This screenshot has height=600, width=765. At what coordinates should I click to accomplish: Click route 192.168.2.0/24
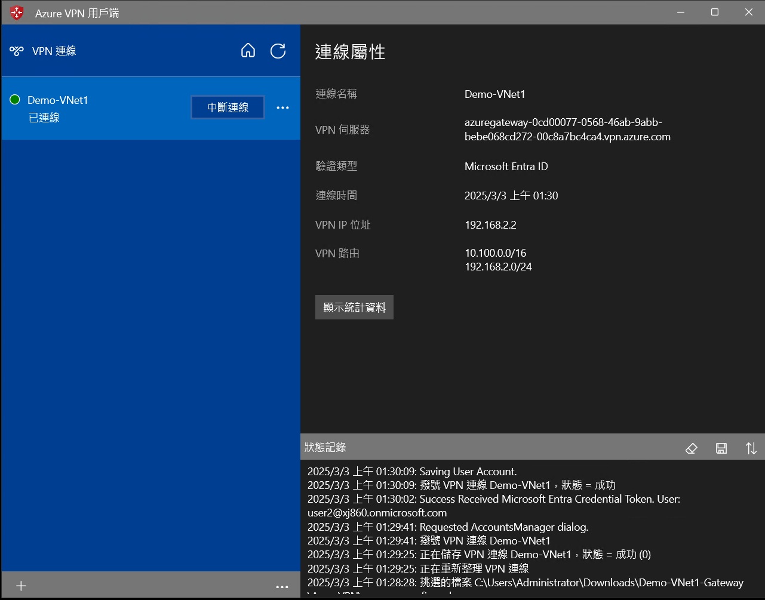[x=498, y=267]
